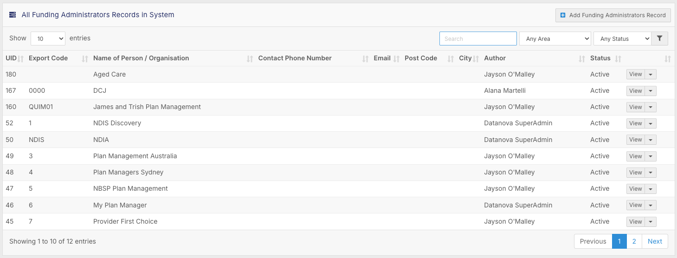The height and width of the screenshot is (258, 677).
Task: Click Alana Martelli author cell
Action: pos(505,90)
